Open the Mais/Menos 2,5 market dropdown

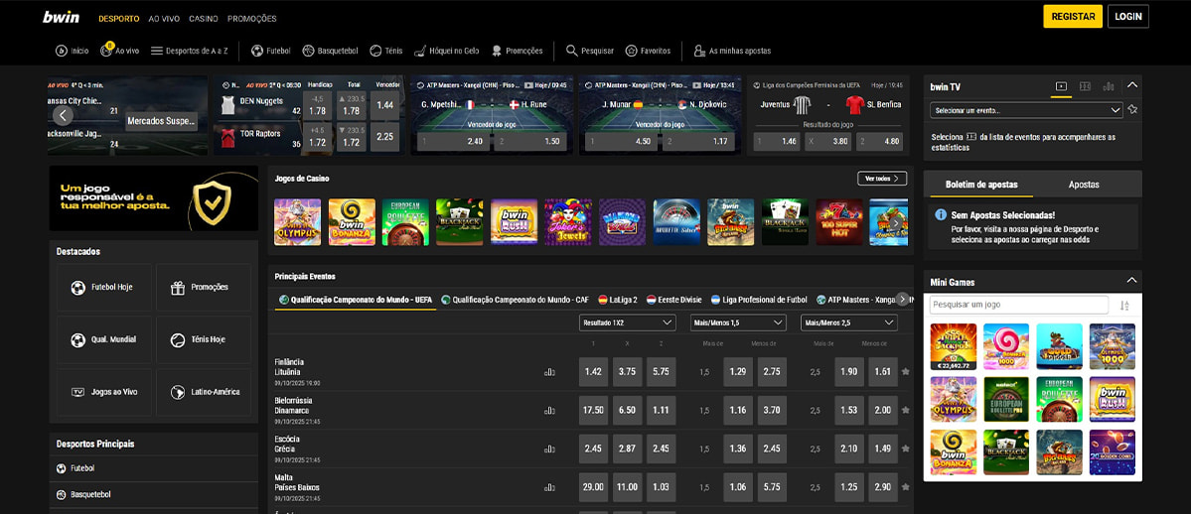(849, 322)
